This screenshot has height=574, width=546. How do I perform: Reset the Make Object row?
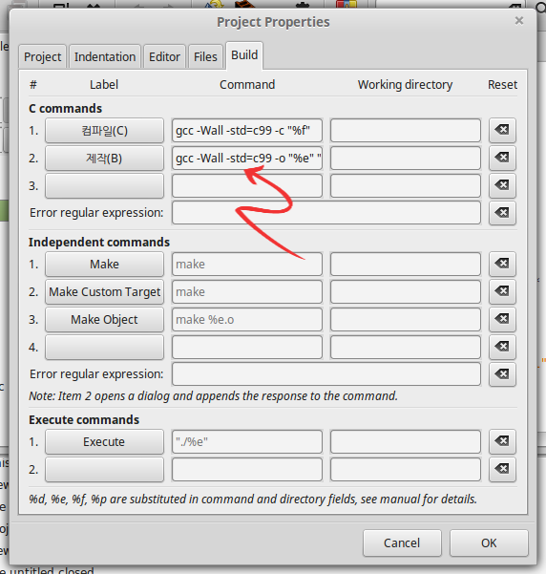point(502,319)
